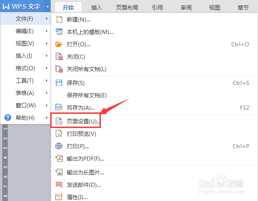Click the export long image icon
Image resolution: width=258 pixels, height=201 pixels.
pyautogui.click(x=59, y=172)
